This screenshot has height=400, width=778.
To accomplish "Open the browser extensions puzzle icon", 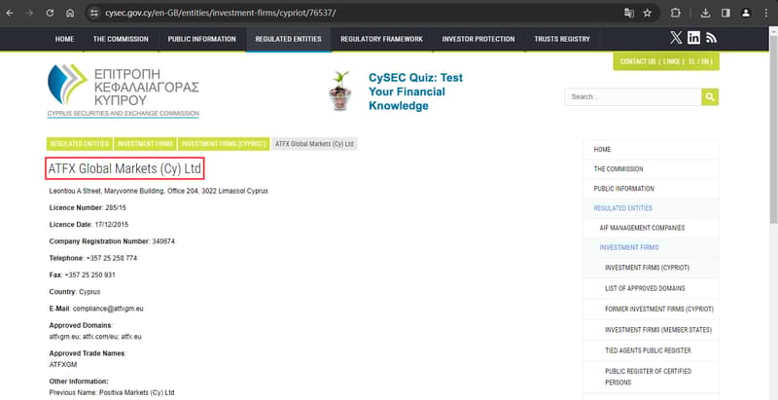I will 675,14.
